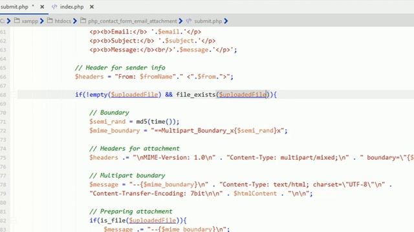Open php_contact_form_email_attachment breadcrumb
The width and height of the screenshot is (414, 232).
pyautogui.click(x=132, y=21)
